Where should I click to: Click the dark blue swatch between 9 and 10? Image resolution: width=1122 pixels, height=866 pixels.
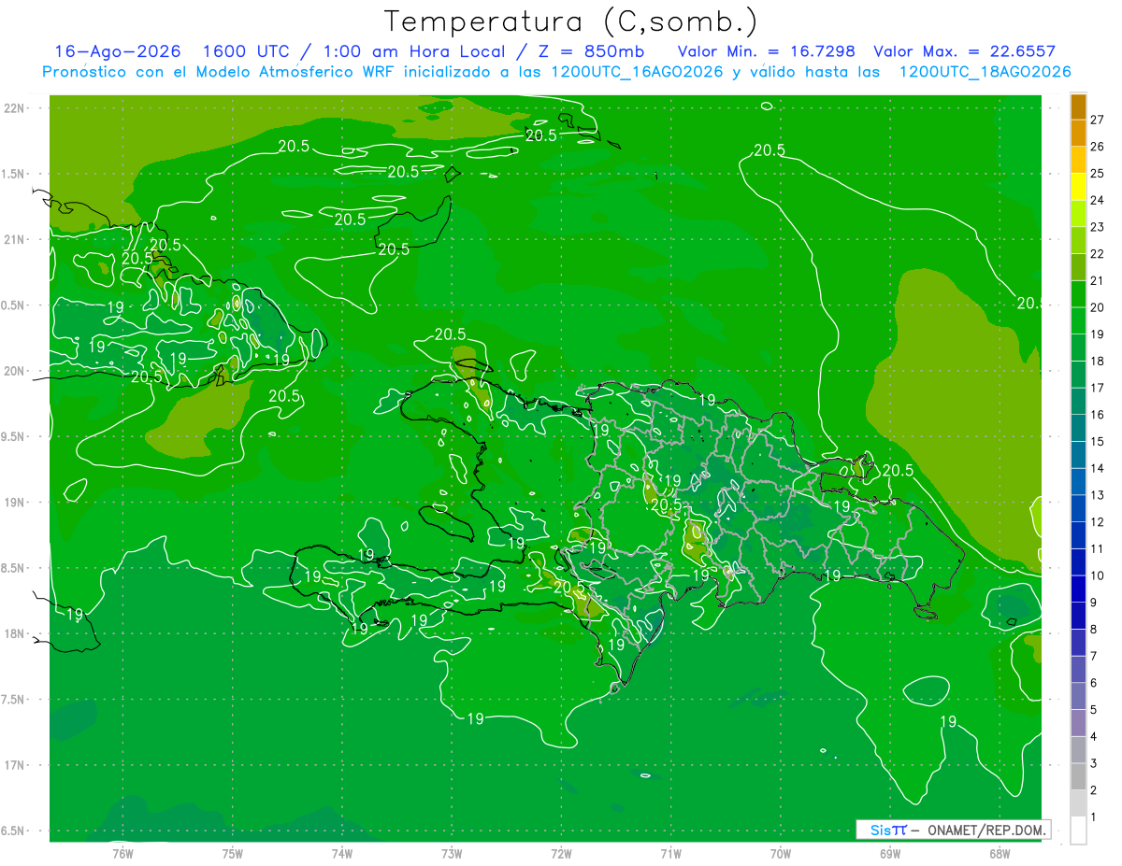(x=1078, y=589)
